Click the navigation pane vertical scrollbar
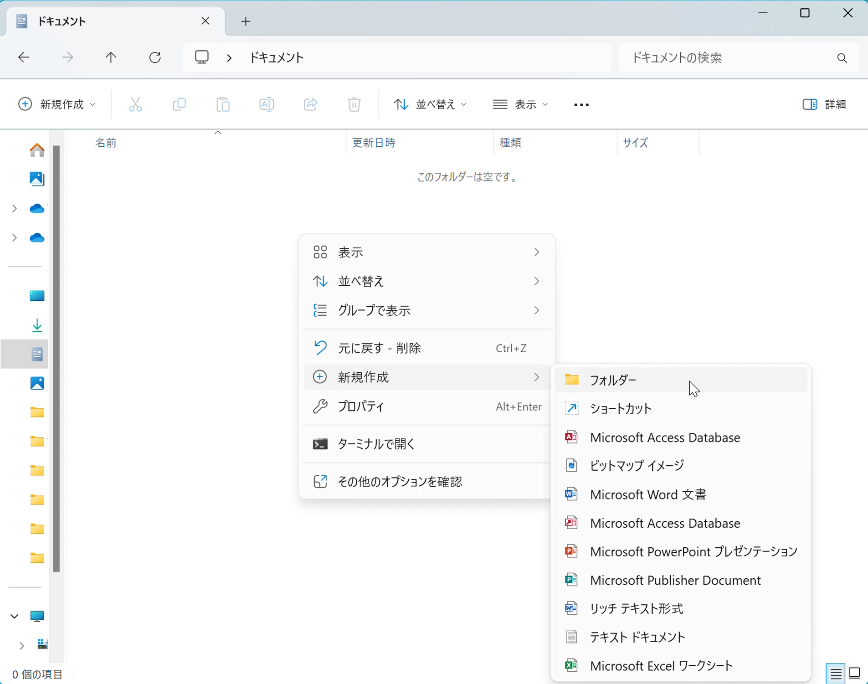The image size is (868, 684). (x=56, y=358)
